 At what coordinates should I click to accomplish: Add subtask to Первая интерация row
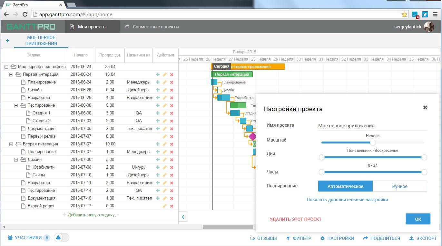(158, 74)
